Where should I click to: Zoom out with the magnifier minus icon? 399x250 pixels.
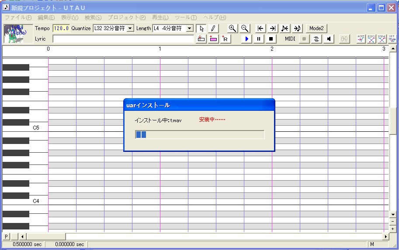pos(245,28)
